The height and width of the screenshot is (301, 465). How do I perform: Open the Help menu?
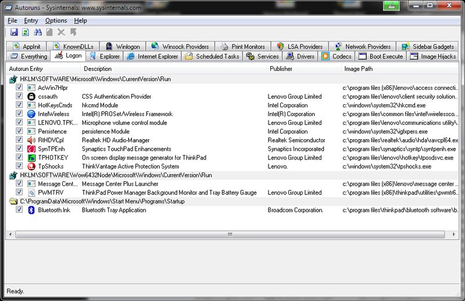pyautogui.click(x=80, y=20)
